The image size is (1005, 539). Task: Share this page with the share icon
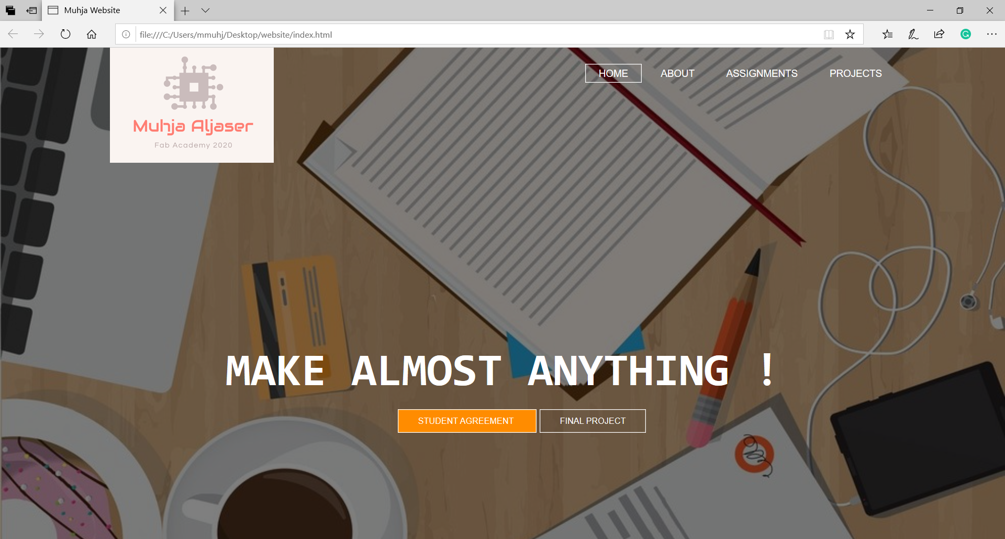pos(939,35)
